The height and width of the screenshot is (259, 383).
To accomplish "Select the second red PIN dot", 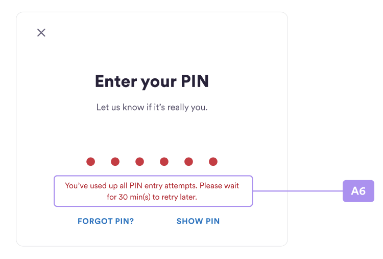I will (115, 162).
